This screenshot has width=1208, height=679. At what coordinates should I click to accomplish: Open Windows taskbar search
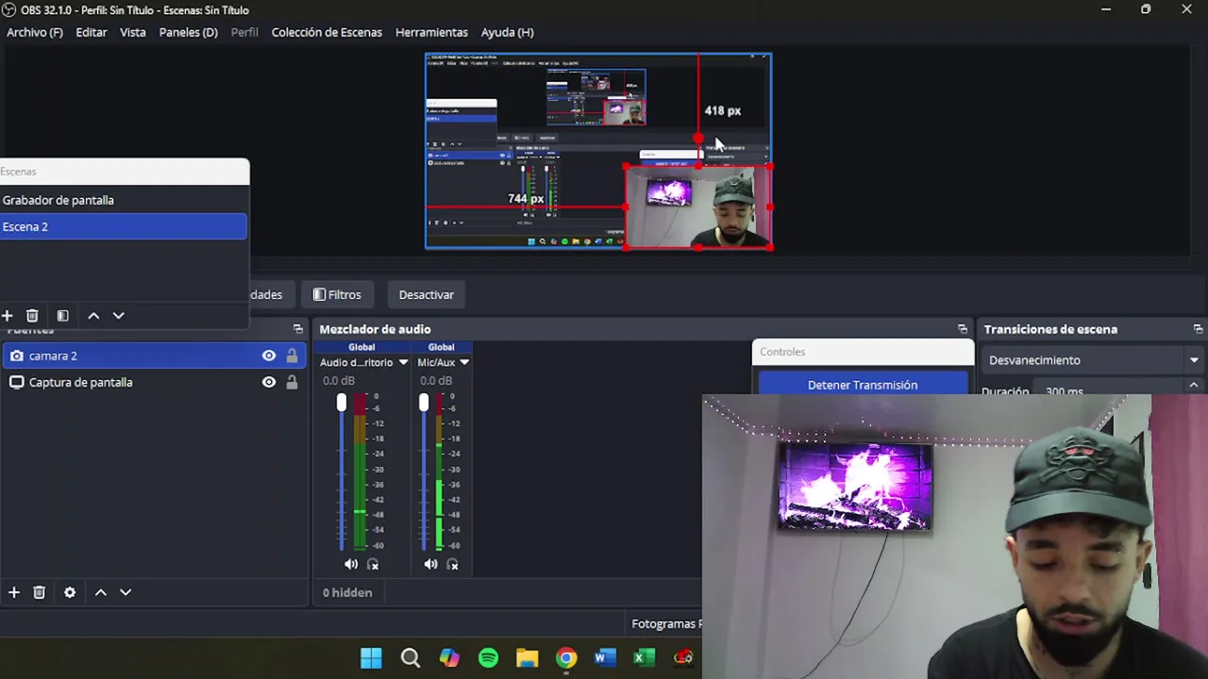pyautogui.click(x=411, y=657)
